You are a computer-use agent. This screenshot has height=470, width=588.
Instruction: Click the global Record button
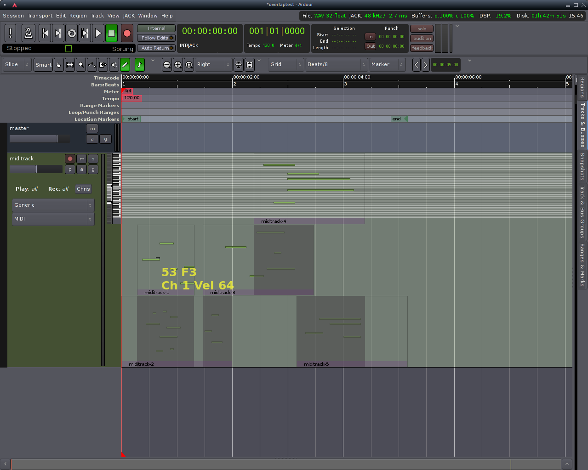(x=127, y=33)
